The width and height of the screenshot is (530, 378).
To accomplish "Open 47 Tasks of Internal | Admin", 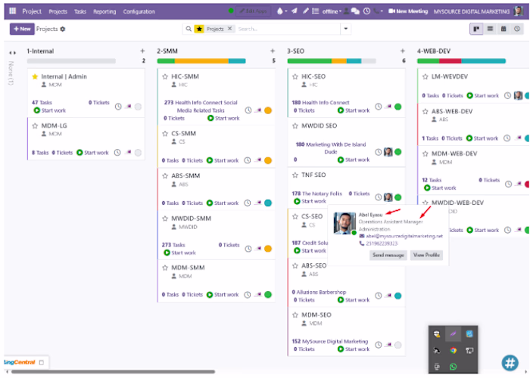I will point(42,102).
